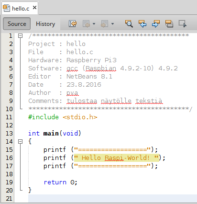
Task: Open the Forward navigation dropdown arrow
Action: tap(112, 24)
